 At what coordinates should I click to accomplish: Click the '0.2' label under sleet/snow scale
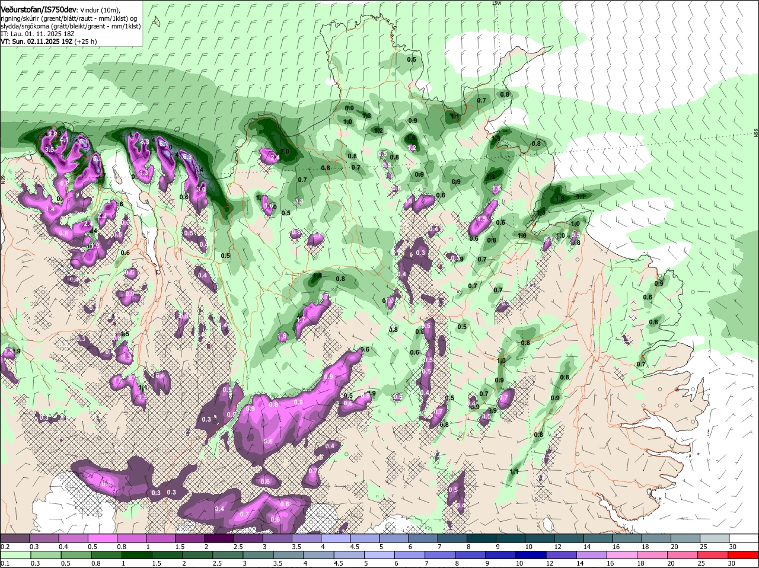tap(5, 547)
